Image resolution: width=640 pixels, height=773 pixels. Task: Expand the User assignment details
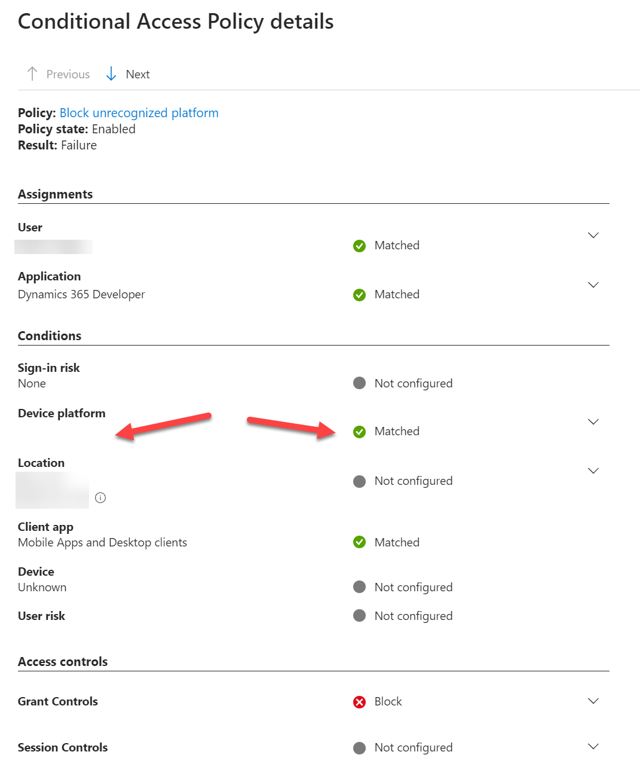593,235
